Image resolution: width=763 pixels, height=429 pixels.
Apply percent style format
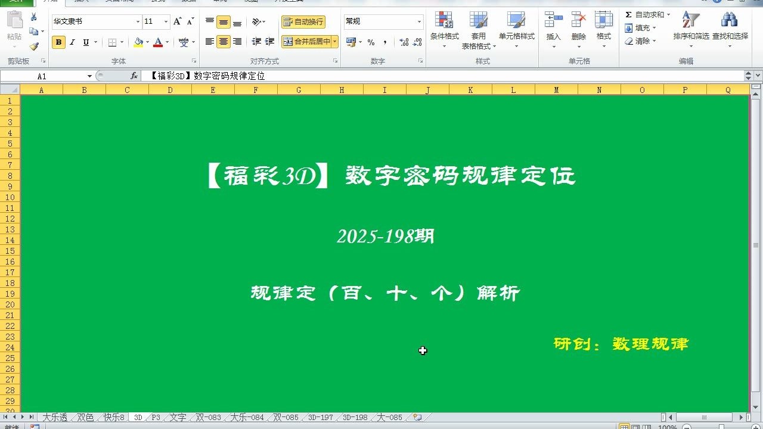click(371, 42)
